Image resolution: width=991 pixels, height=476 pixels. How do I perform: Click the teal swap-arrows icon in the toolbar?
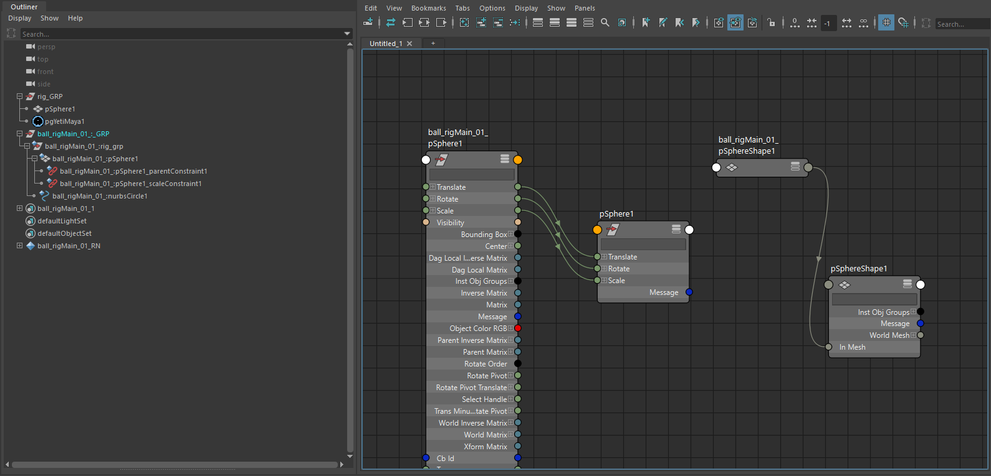pyautogui.click(x=391, y=22)
